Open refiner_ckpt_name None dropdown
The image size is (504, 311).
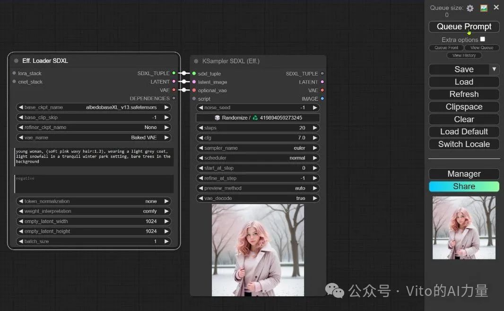pos(94,127)
